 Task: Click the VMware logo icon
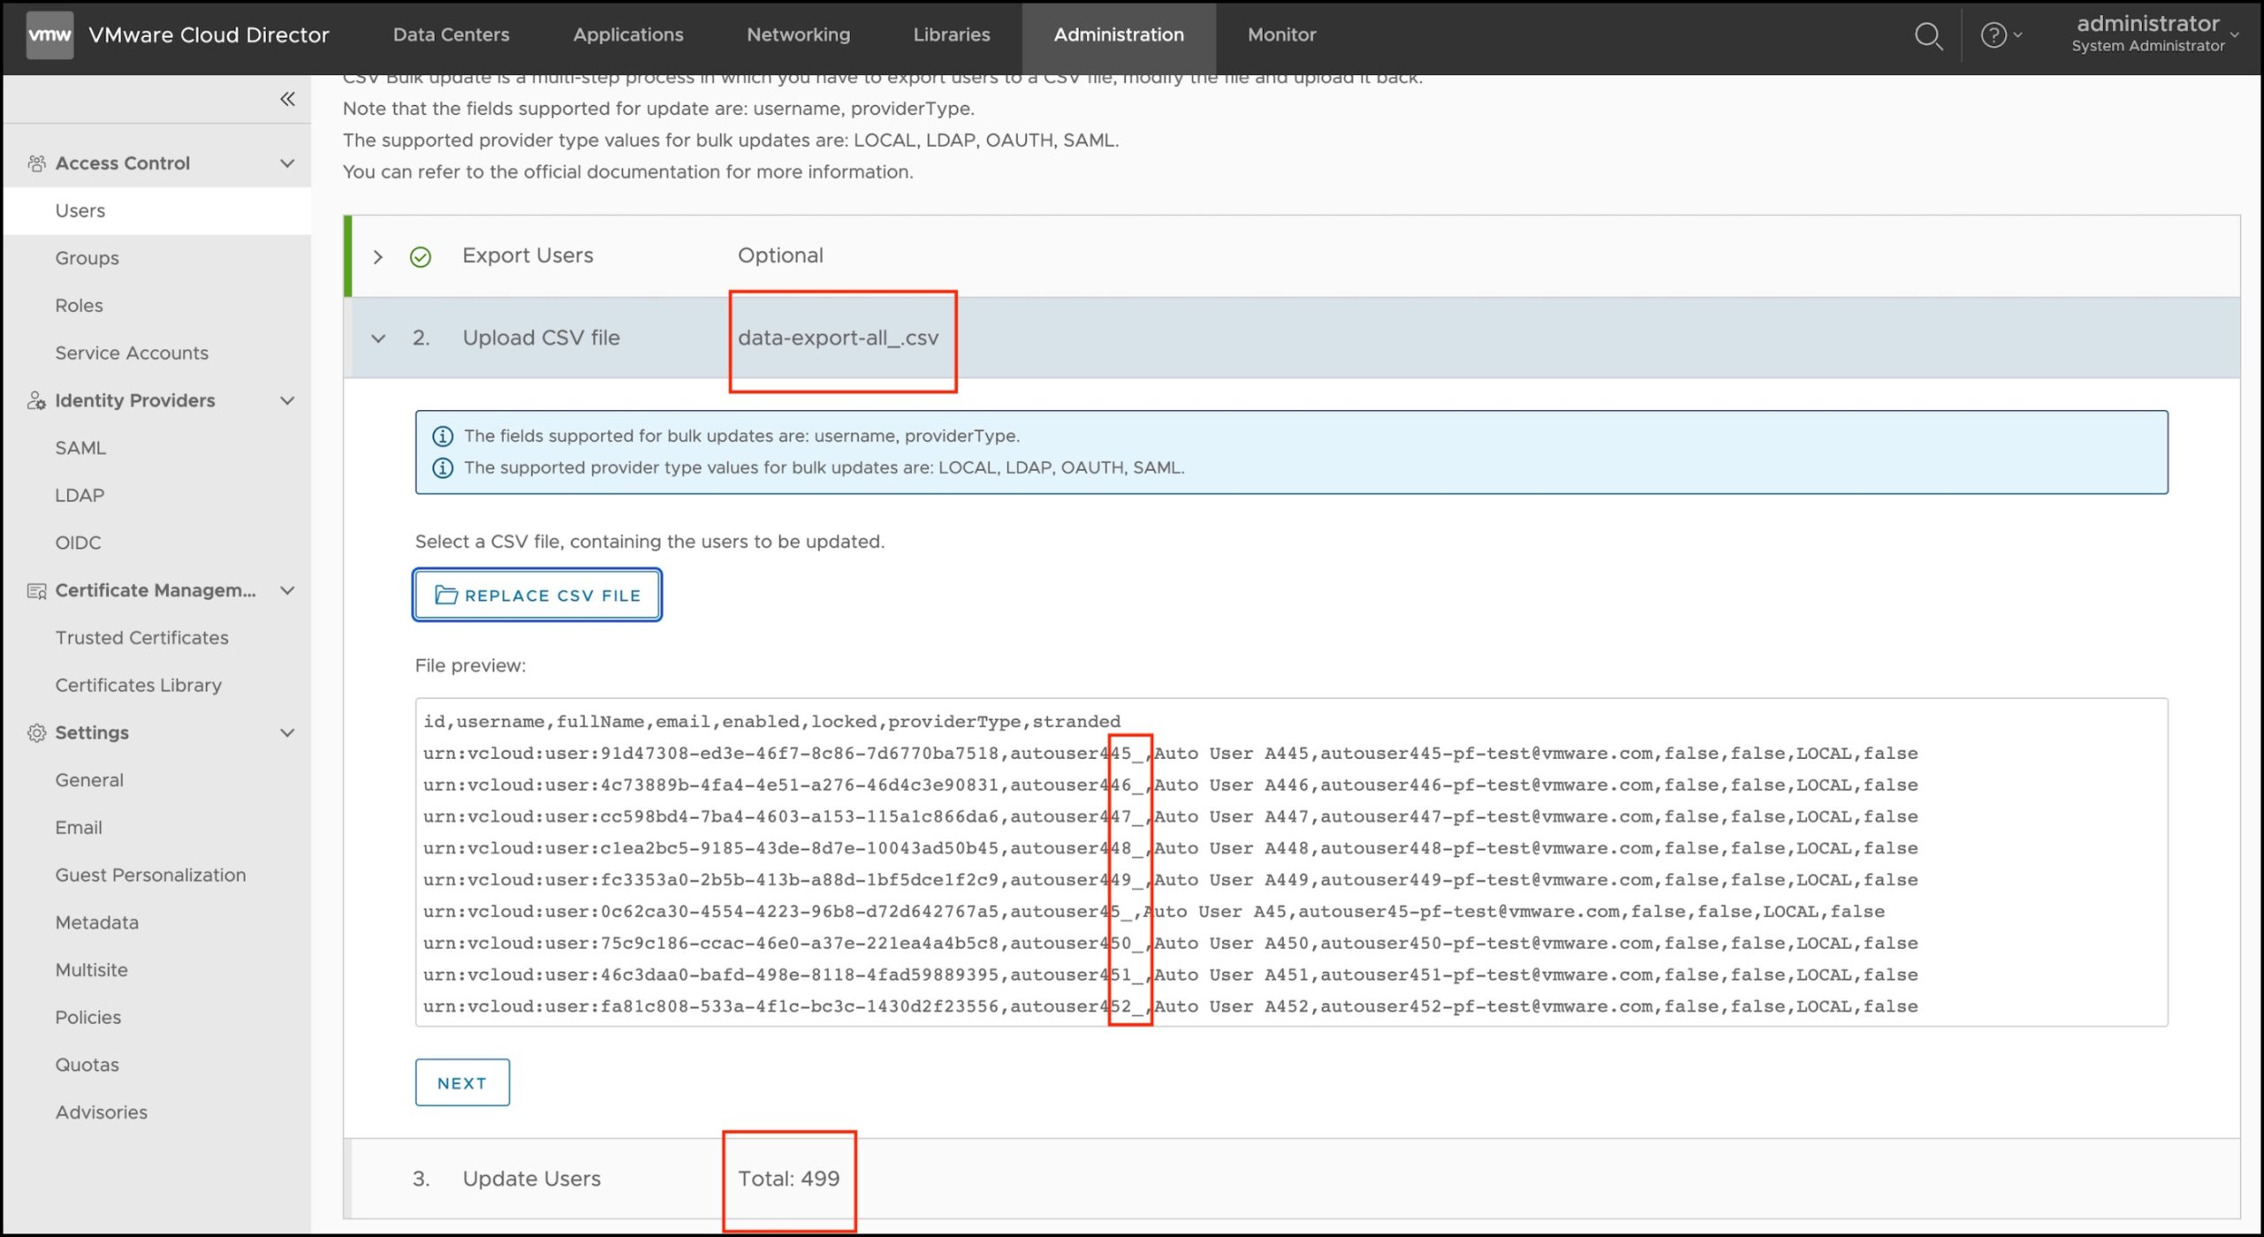pos(50,35)
